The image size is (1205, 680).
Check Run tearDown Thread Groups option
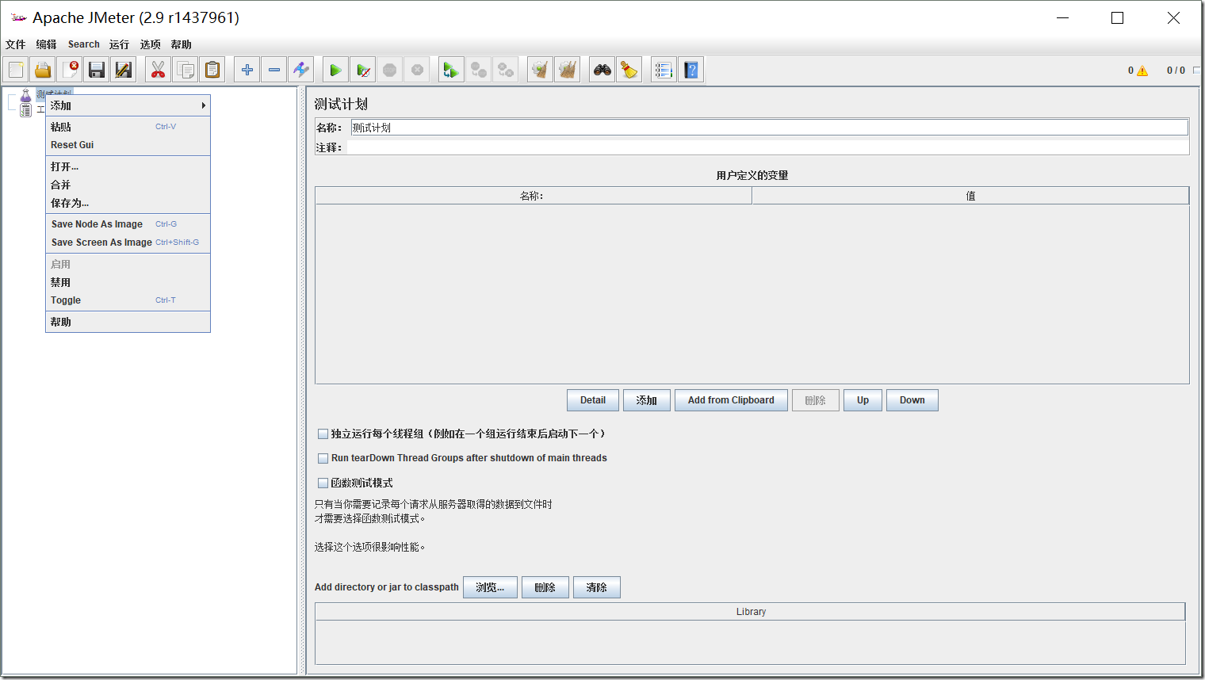(x=323, y=458)
